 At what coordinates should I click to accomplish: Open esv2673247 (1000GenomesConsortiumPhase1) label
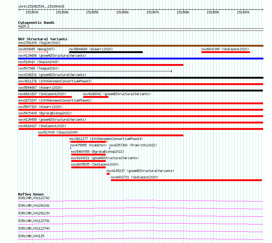[55, 100]
